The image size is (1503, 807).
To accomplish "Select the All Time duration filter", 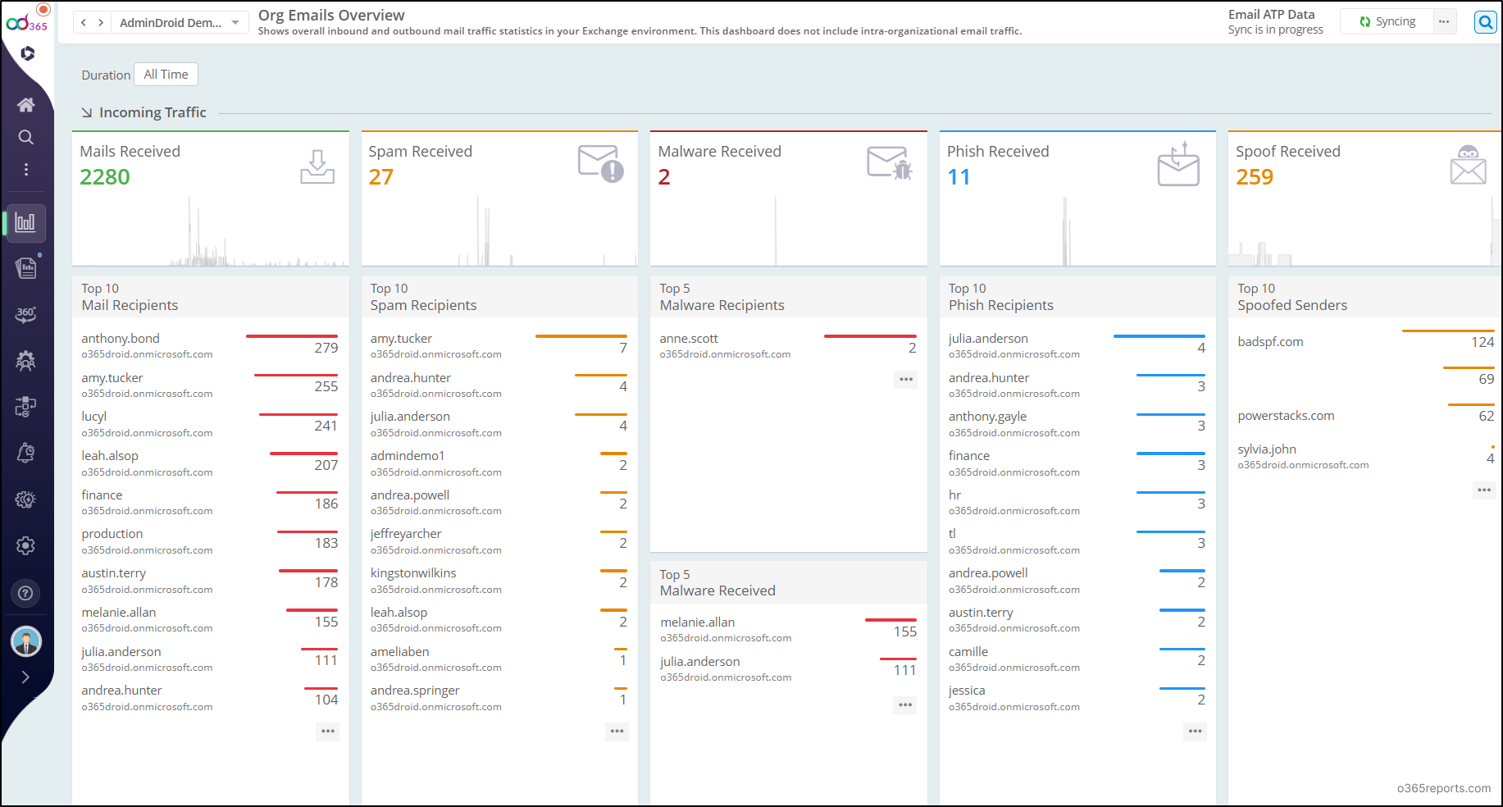I will click(166, 74).
